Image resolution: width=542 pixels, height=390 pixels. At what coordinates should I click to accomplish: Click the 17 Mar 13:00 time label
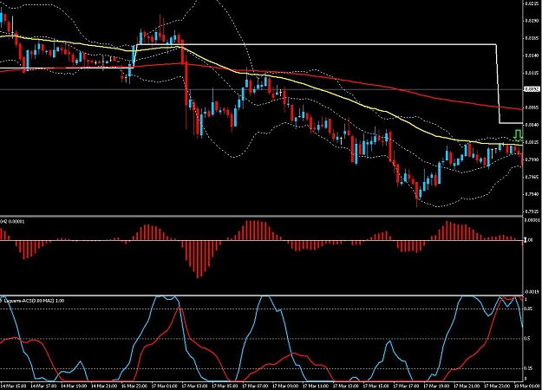(346, 386)
